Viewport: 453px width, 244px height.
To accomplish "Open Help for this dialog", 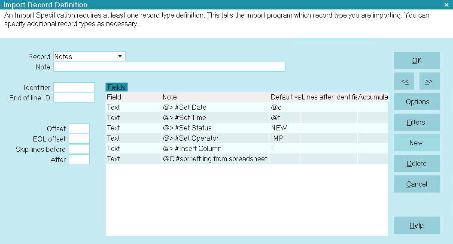I will pos(417,225).
